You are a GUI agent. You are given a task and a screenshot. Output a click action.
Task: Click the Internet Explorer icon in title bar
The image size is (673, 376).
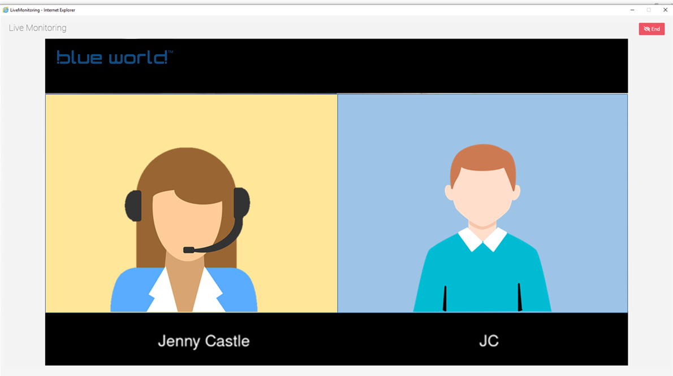click(x=6, y=10)
